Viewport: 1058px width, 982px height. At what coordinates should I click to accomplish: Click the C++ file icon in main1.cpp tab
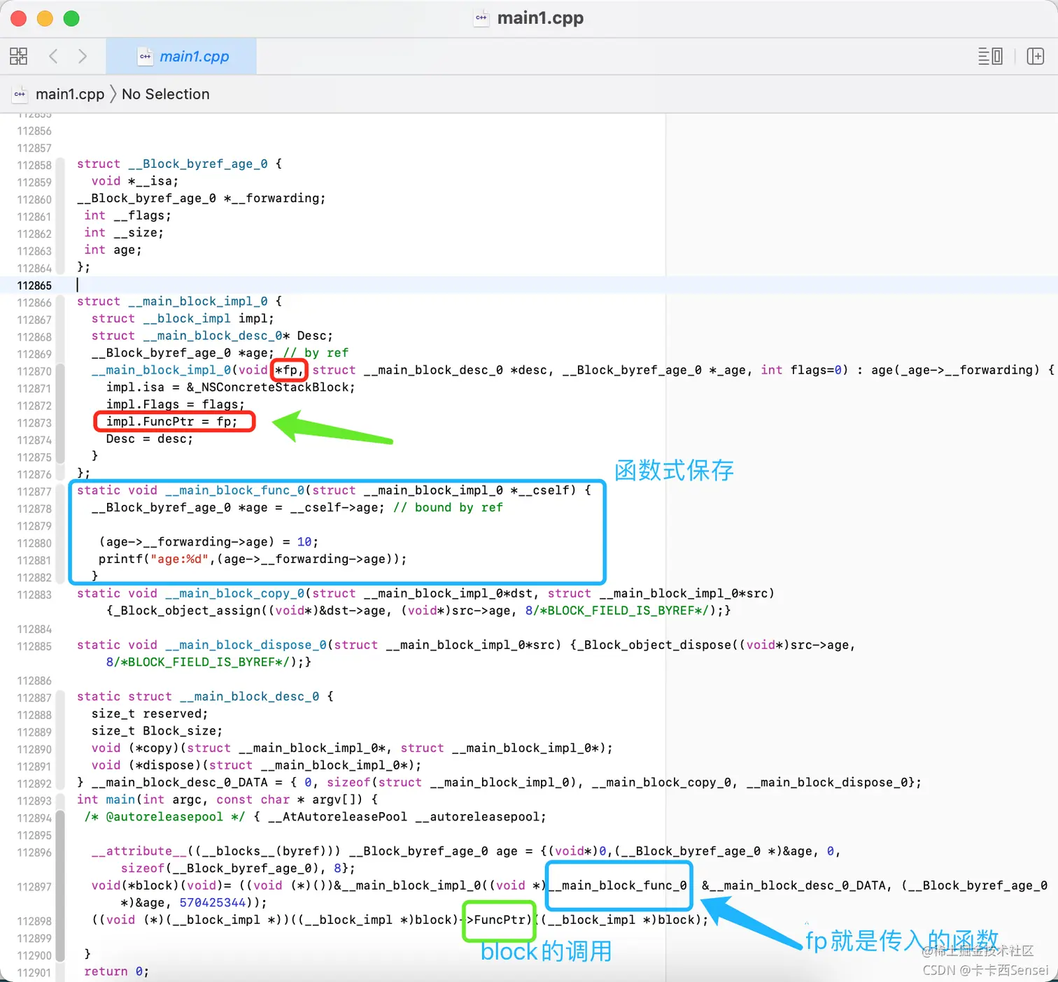tap(146, 57)
